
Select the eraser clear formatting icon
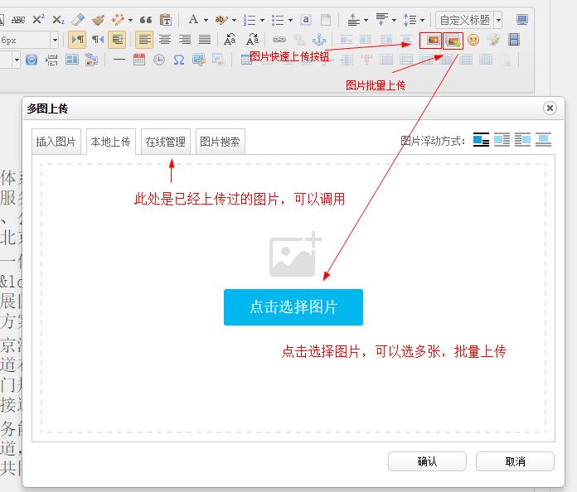(x=78, y=19)
